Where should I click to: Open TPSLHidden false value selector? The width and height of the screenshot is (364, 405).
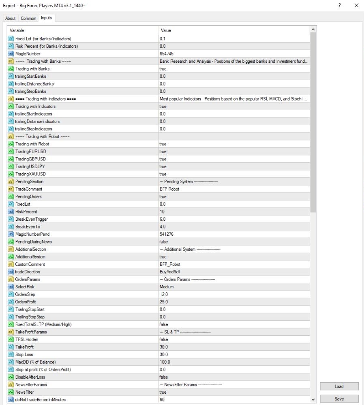click(x=234, y=339)
